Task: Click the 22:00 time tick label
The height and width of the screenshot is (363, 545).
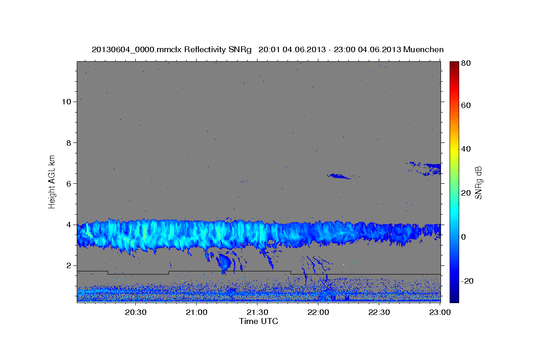Action: (318, 313)
